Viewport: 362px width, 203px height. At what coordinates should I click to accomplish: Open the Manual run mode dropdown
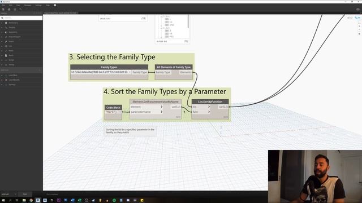tap(9, 194)
